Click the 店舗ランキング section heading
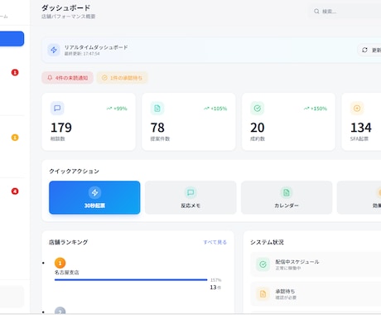Viewport: 381px width, 315px height. pyautogui.click(x=68, y=242)
